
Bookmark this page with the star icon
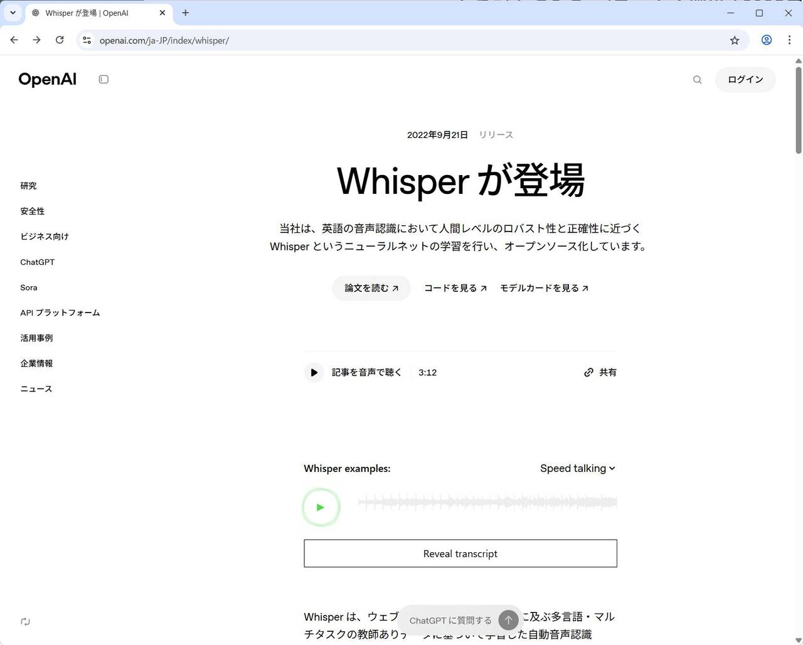(735, 40)
